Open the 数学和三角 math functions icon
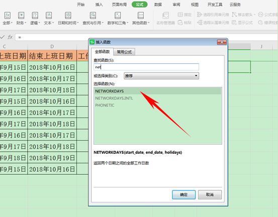This screenshot has height=217, width=278. click(x=118, y=16)
